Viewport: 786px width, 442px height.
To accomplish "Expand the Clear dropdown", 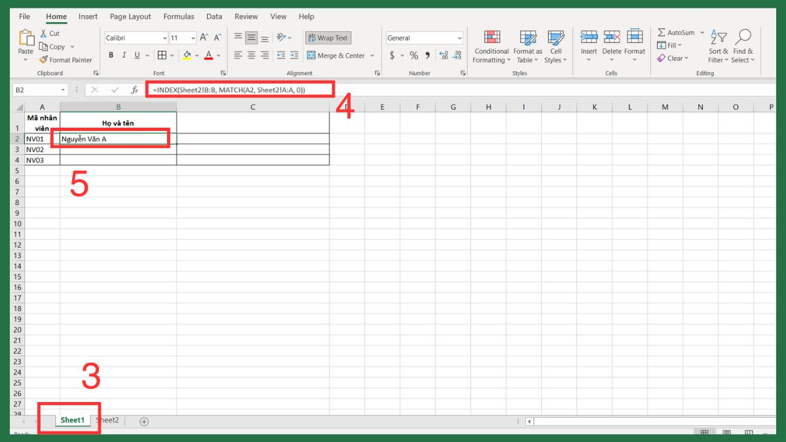I will click(686, 58).
